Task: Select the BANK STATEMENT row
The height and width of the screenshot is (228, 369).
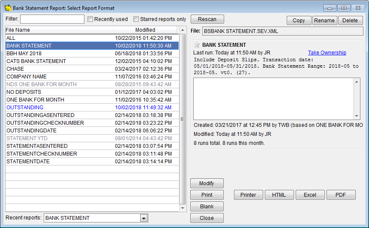Action: [x=92, y=46]
